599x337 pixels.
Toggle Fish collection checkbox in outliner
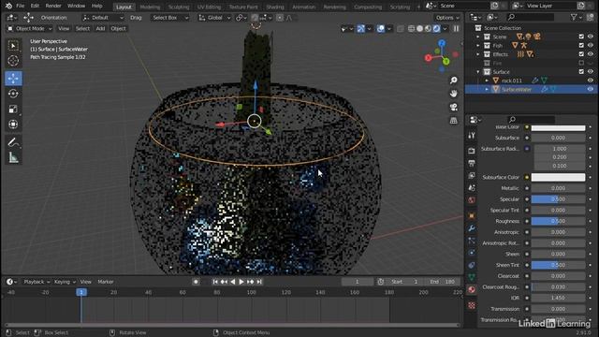point(581,46)
